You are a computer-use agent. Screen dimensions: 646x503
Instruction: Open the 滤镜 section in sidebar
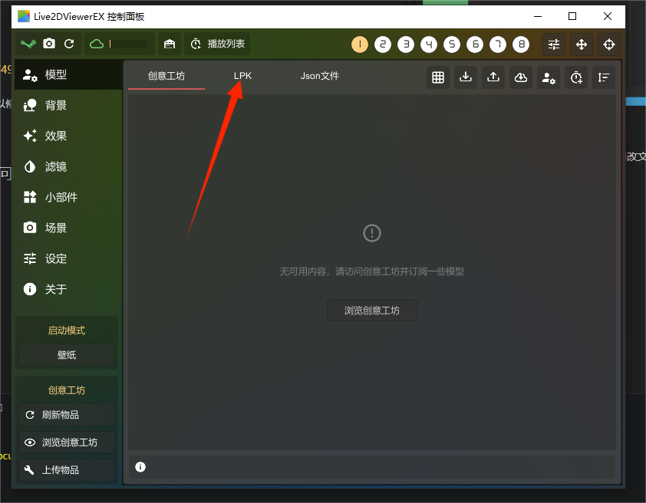(55, 166)
